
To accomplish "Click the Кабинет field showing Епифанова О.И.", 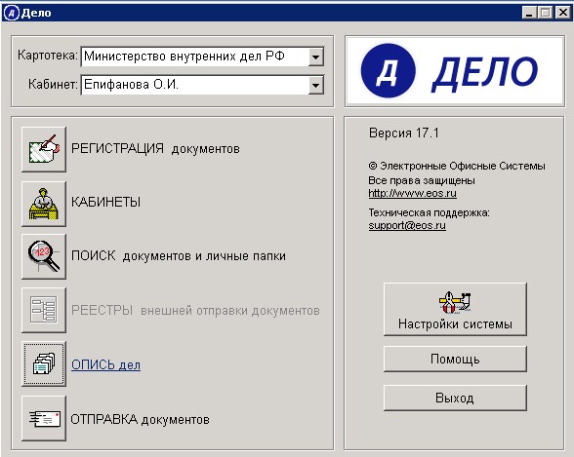I will 202,85.
